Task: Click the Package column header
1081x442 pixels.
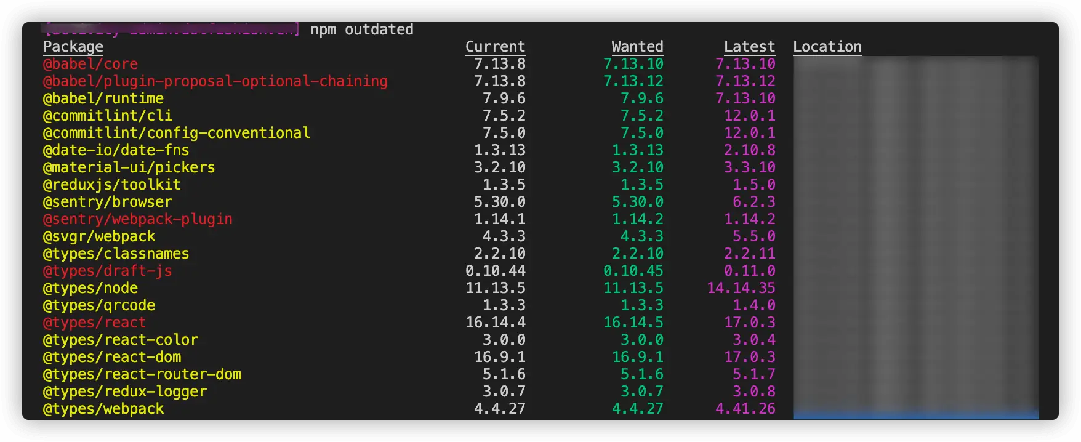Action: coord(73,47)
